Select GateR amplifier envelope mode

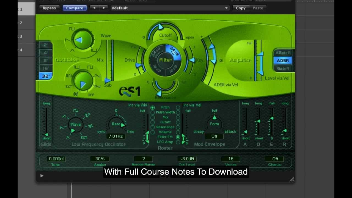[x=283, y=68]
